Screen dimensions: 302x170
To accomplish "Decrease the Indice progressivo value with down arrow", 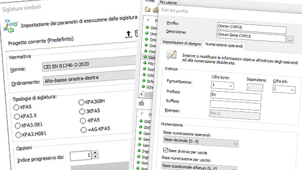I will 95,157.
